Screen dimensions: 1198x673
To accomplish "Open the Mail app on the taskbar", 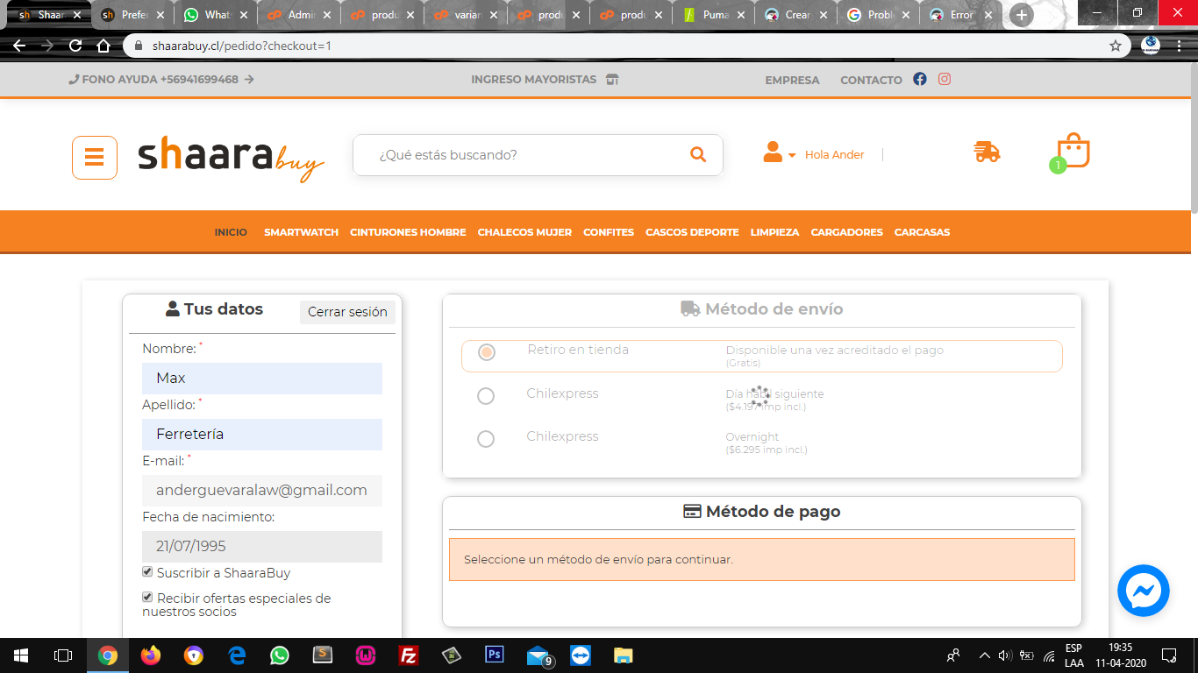I will coord(538,655).
